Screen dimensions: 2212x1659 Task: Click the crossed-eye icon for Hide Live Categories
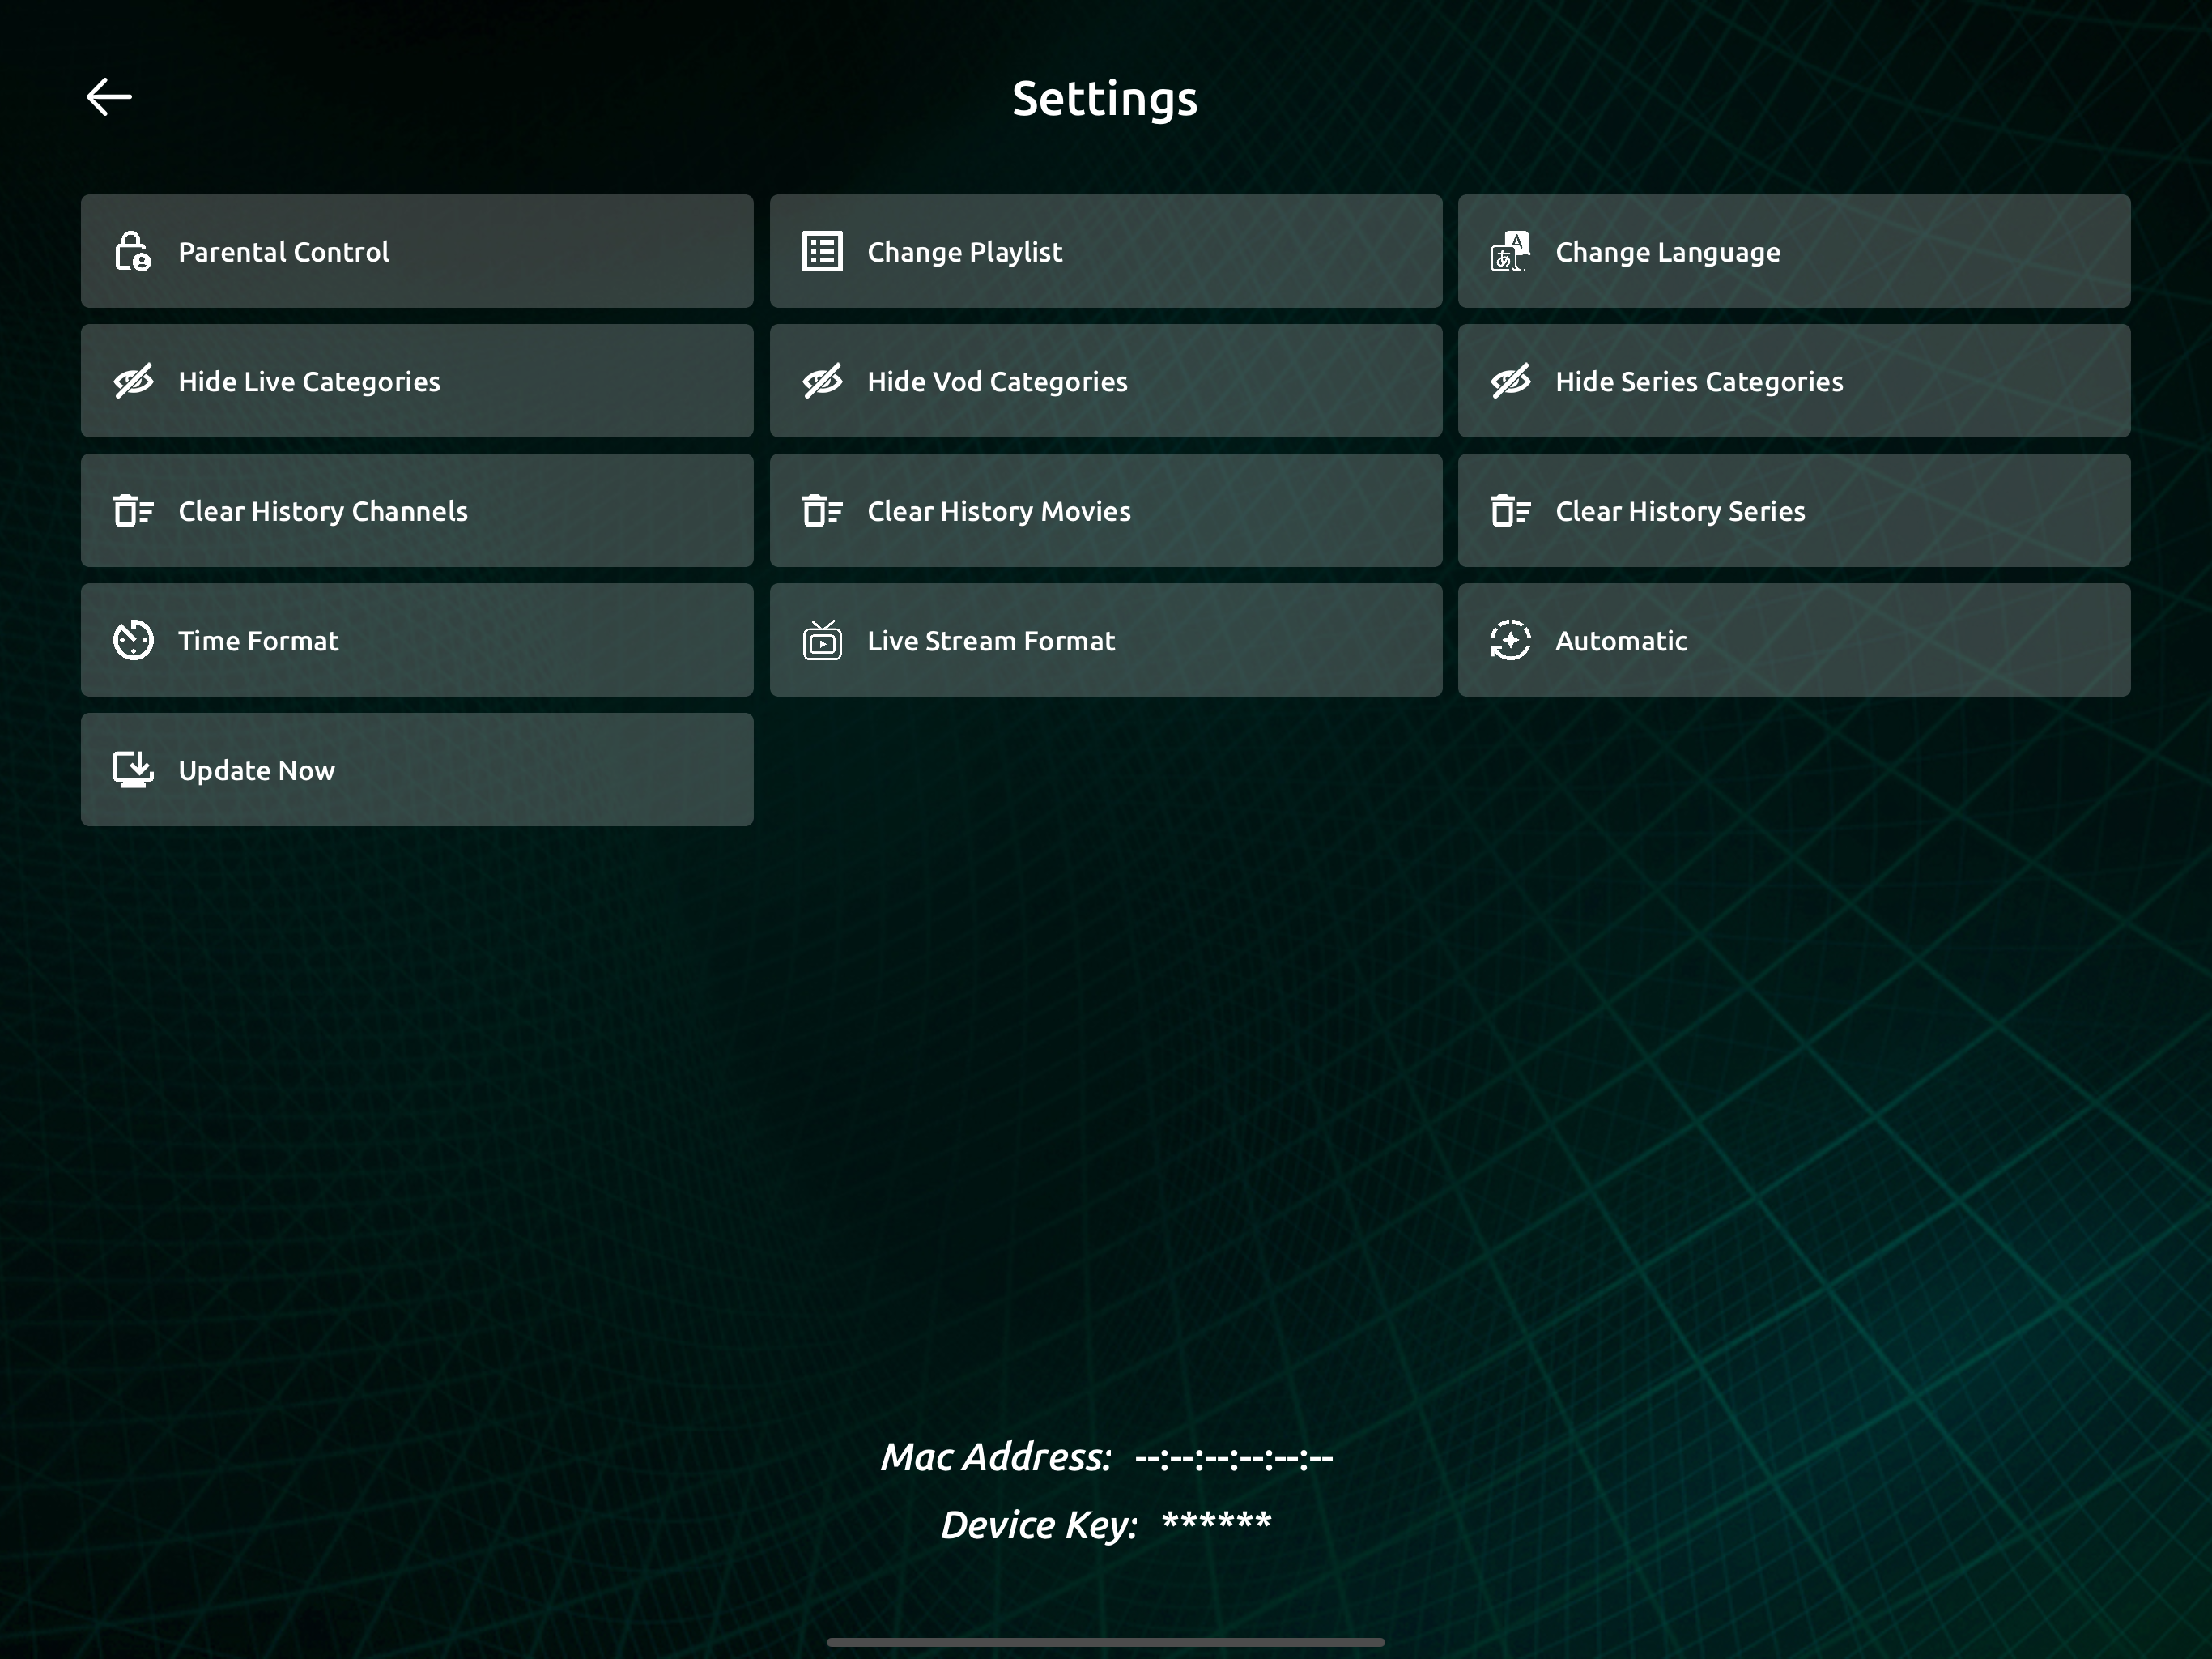click(x=133, y=382)
